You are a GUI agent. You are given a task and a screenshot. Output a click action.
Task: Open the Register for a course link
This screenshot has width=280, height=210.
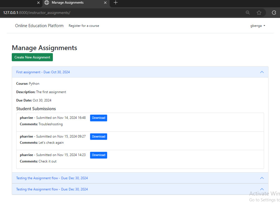(84, 25)
